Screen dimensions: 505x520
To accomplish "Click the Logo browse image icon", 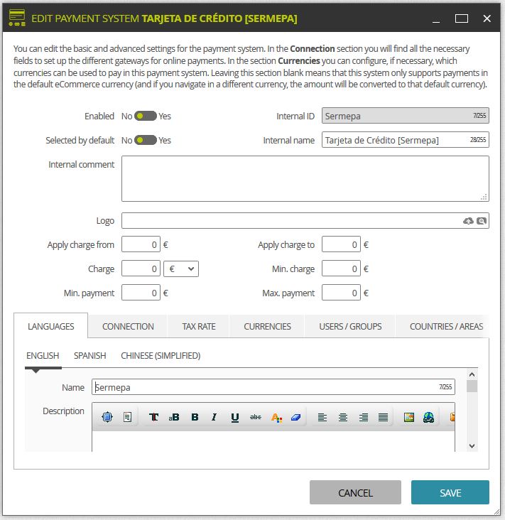I will click(482, 221).
